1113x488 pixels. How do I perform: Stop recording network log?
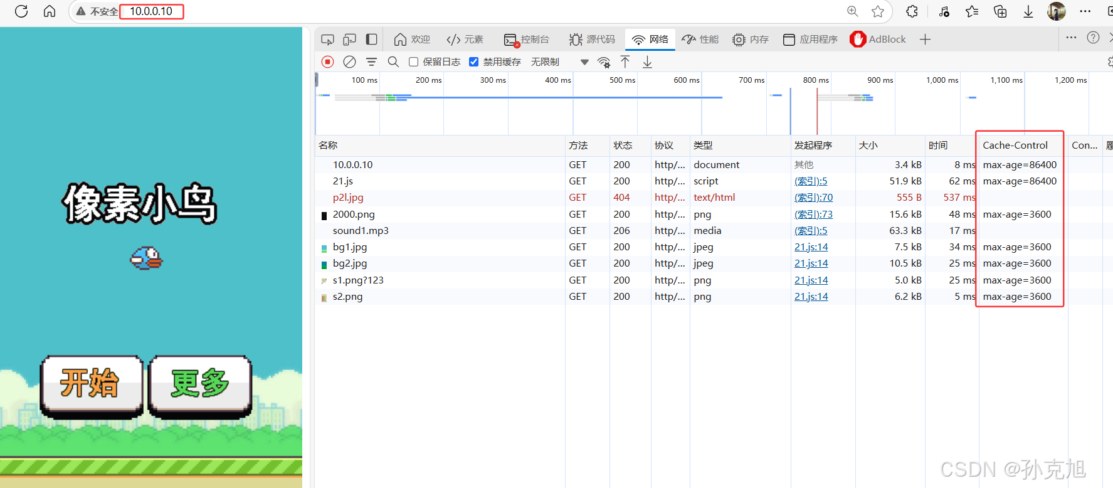(x=327, y=61)
